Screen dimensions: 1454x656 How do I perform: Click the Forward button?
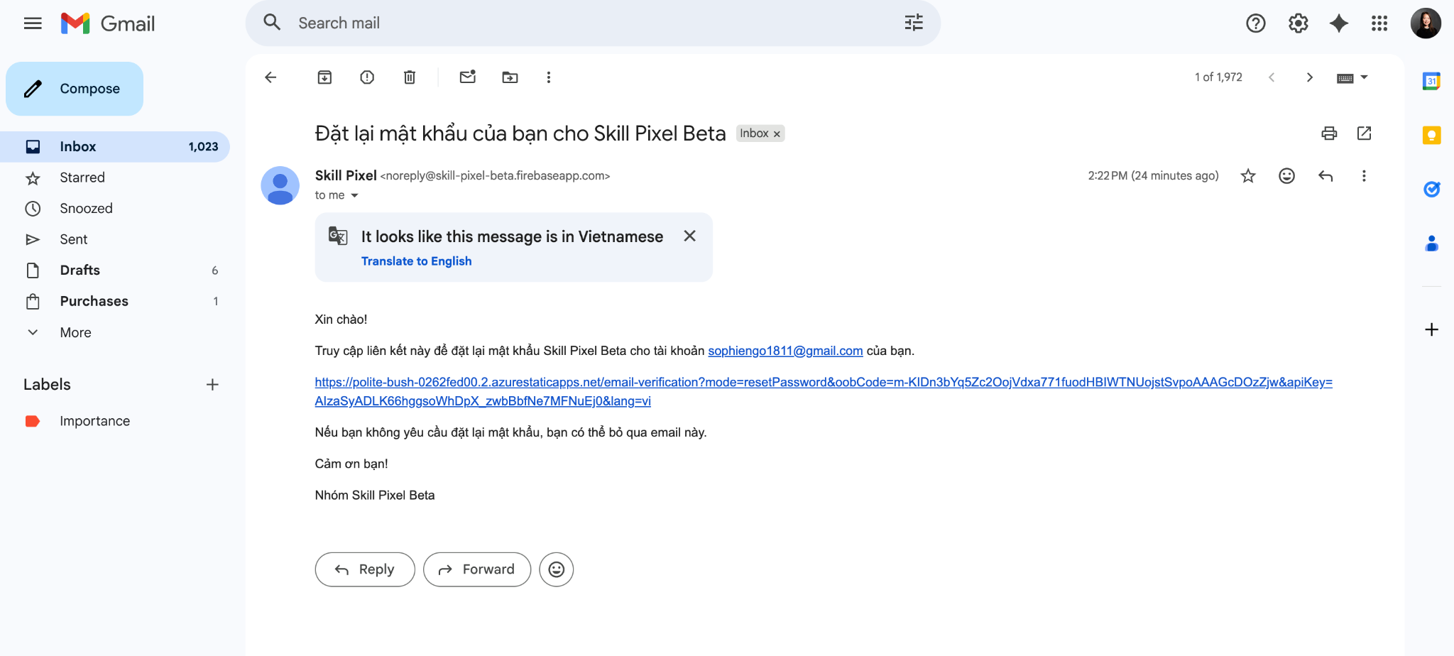[x=477, y=569]
